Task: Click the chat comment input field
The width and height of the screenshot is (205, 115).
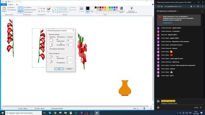Action: point(182,103)
